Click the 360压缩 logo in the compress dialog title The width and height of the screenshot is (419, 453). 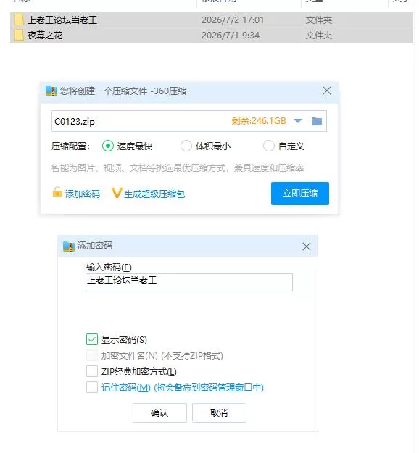[x=51, y=91]
